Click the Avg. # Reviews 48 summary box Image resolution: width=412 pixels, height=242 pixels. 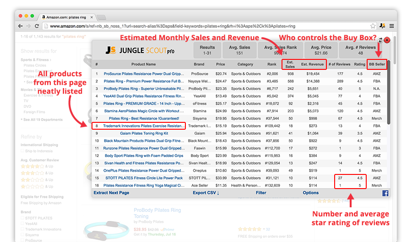(360, 50)
